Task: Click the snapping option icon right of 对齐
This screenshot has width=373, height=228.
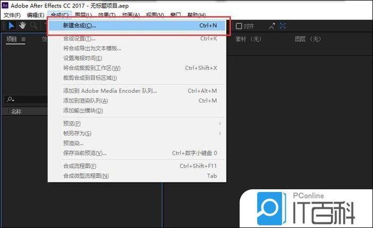Action: pyautogui.click(x=272, y=26)
